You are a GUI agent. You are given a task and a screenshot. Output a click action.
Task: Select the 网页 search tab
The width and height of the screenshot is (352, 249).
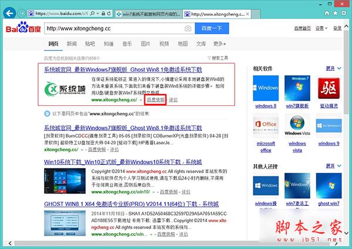coord(53,44)
